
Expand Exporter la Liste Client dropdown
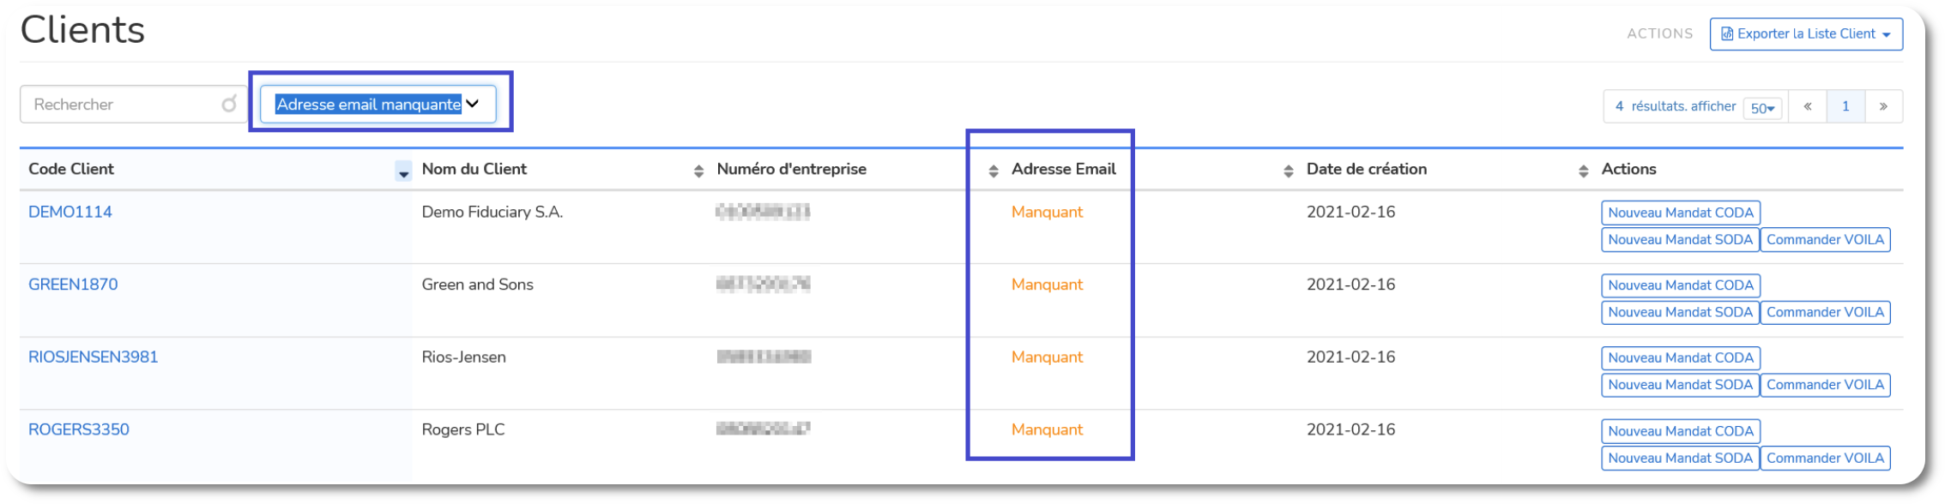(1806, 34)
